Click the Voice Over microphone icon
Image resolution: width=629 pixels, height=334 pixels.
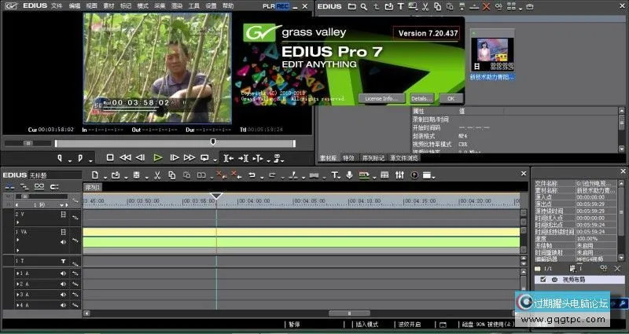tap(349, 175)
